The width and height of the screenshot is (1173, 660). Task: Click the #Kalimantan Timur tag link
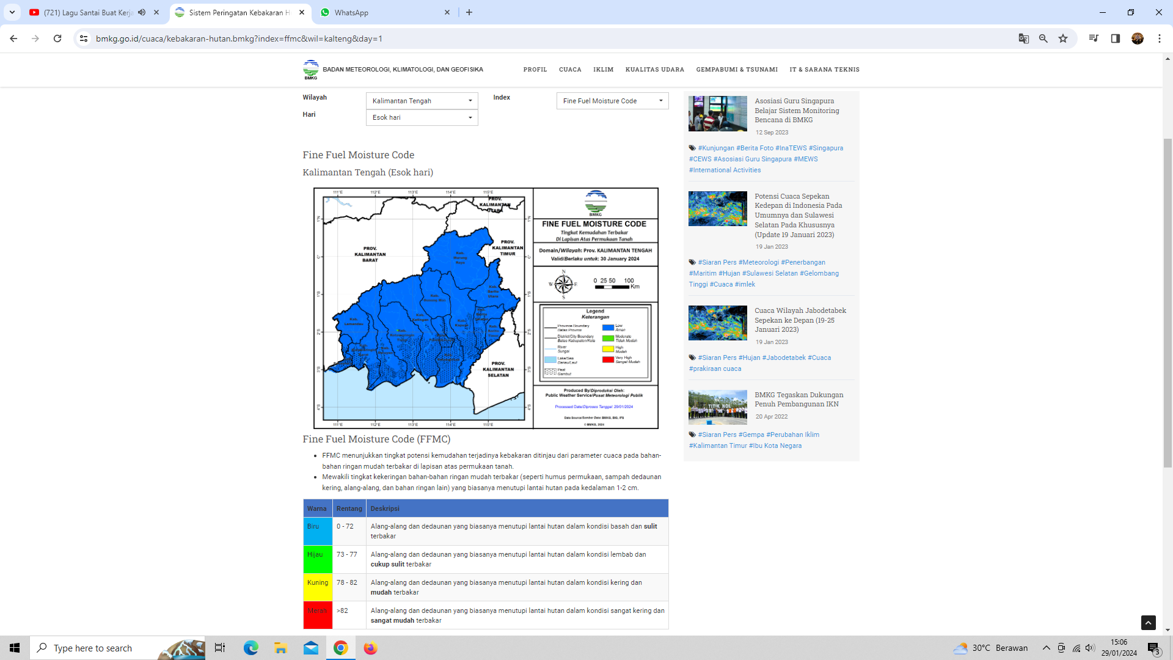(718, 446)
